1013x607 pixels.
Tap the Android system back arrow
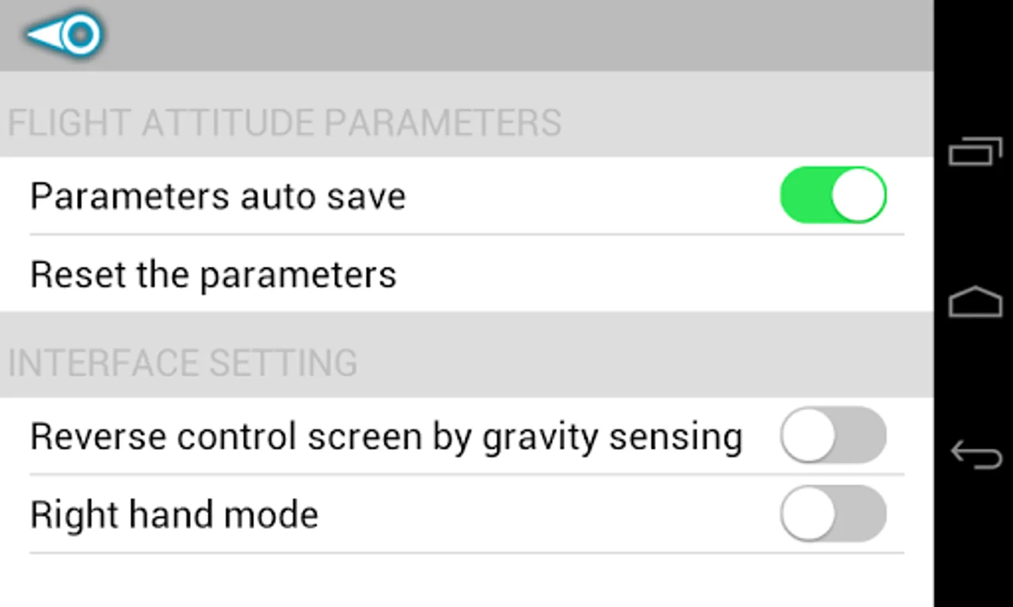coord(976,454)
